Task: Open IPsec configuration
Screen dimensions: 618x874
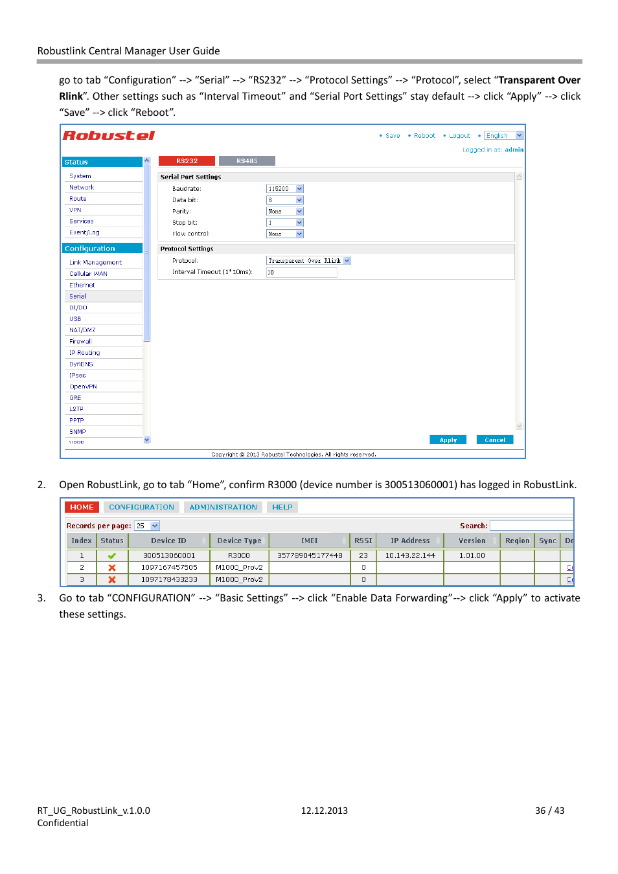Action: click(x=78, y=375)
